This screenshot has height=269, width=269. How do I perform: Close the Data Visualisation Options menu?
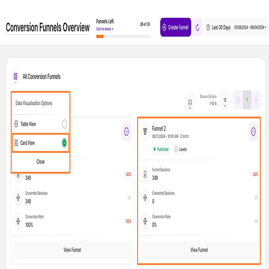pyautogui.click(x=41, y=162)
